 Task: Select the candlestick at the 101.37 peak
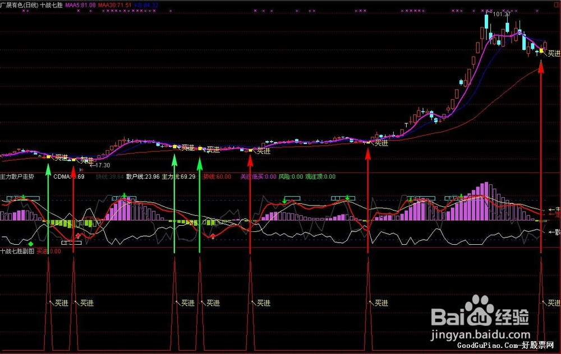[486, 21]
